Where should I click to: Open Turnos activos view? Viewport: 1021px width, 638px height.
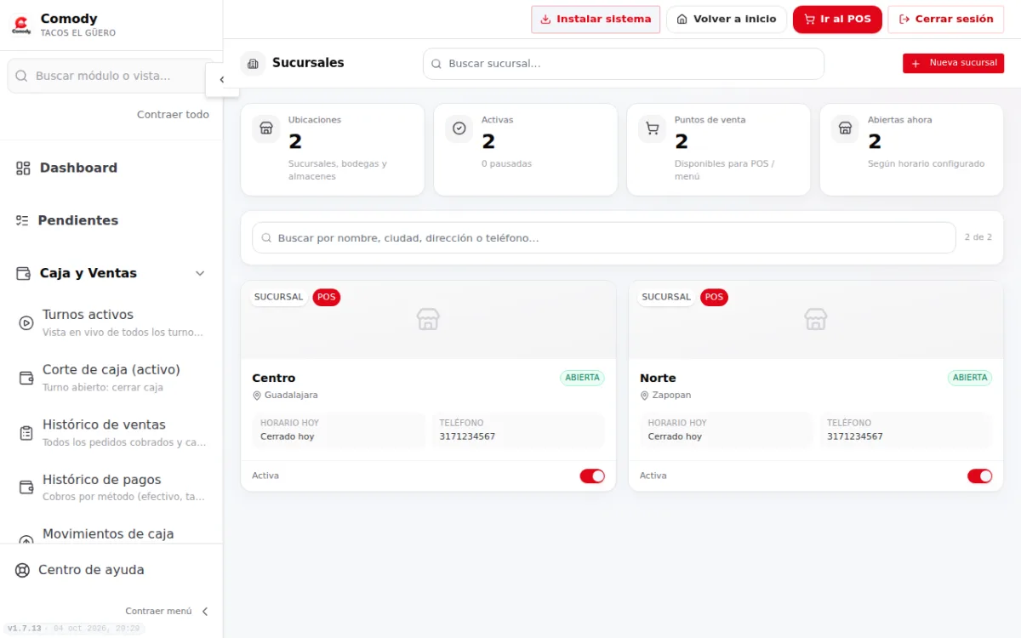[x=112, y=322]
